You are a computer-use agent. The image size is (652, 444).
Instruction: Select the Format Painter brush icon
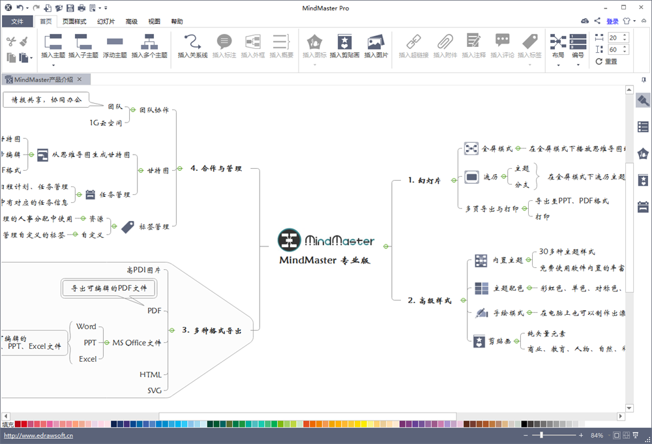pyautogui.click(x=23, y=40)
